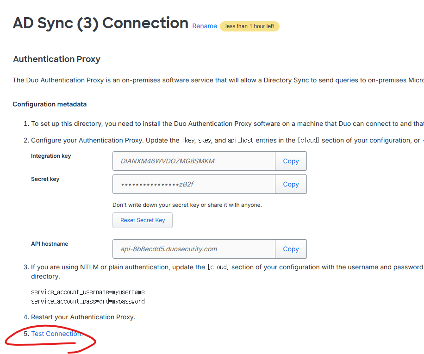Click step 3 NTLM authentication text

(x=227, y=272)
